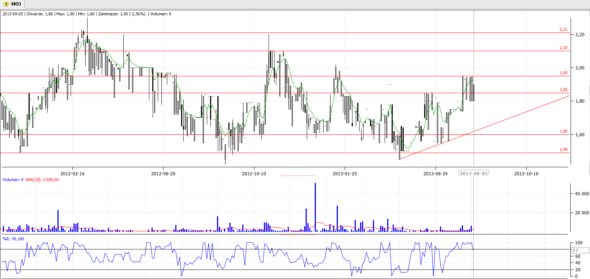The height and width of the screenshot is (279, 590).
Task: Click the 1,80 price axis value
Action: (x=580, y=101)
